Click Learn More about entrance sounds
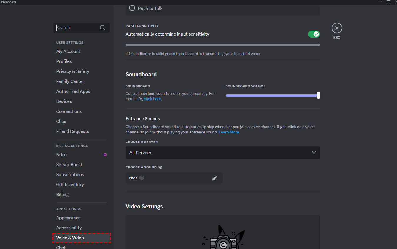The height and width of the screenshot is (249, 397). (229, 132)
